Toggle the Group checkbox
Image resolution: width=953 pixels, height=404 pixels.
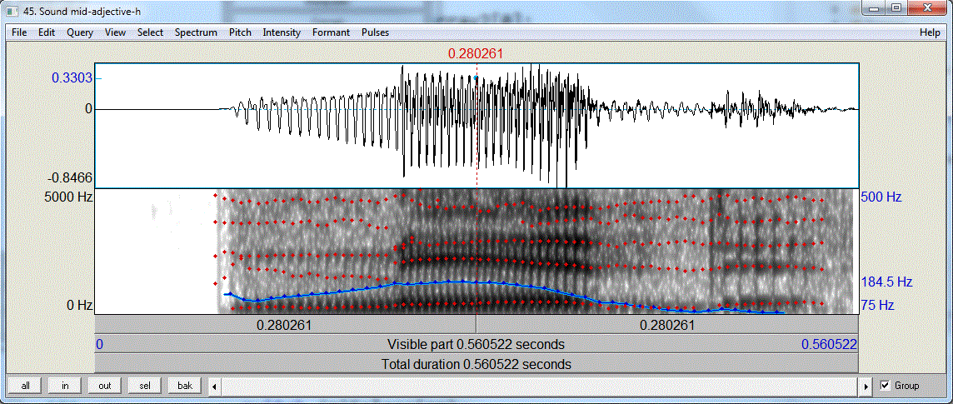885,385
